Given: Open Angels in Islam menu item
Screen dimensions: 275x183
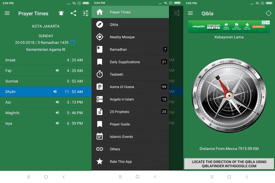Looking at the screenshot, I should [130, 99].
